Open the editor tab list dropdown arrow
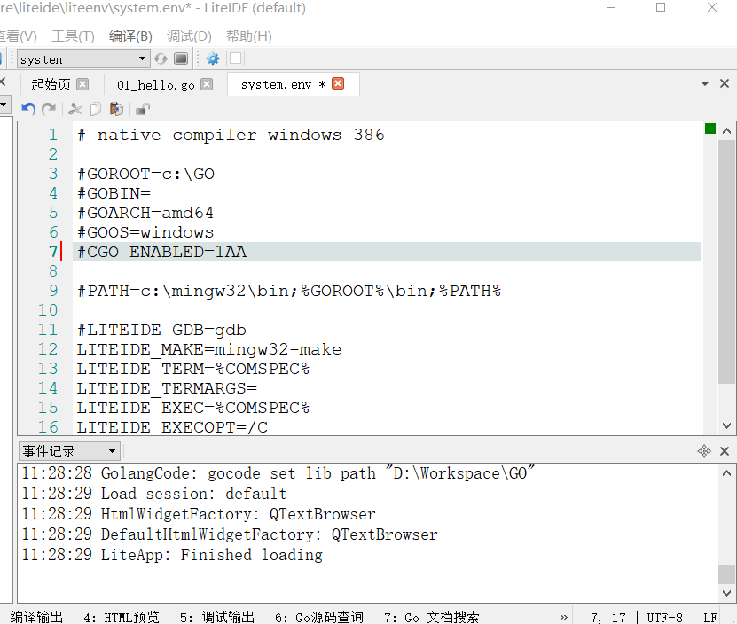Image resolution: width=737 pixels, height=624 pixels. 705,84
